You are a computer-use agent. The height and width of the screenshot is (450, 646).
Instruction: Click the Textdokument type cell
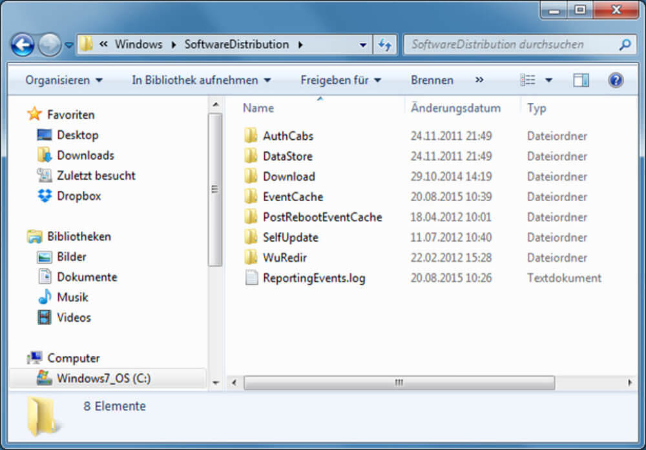(564, 278)
